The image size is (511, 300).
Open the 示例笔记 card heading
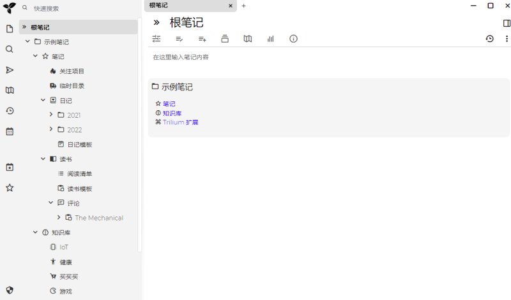click(x=177, y=87)
